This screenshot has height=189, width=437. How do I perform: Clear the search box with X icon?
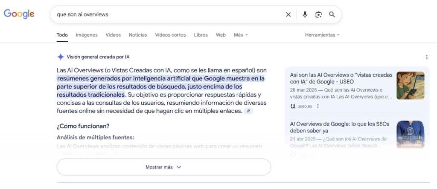coord(288,14)
